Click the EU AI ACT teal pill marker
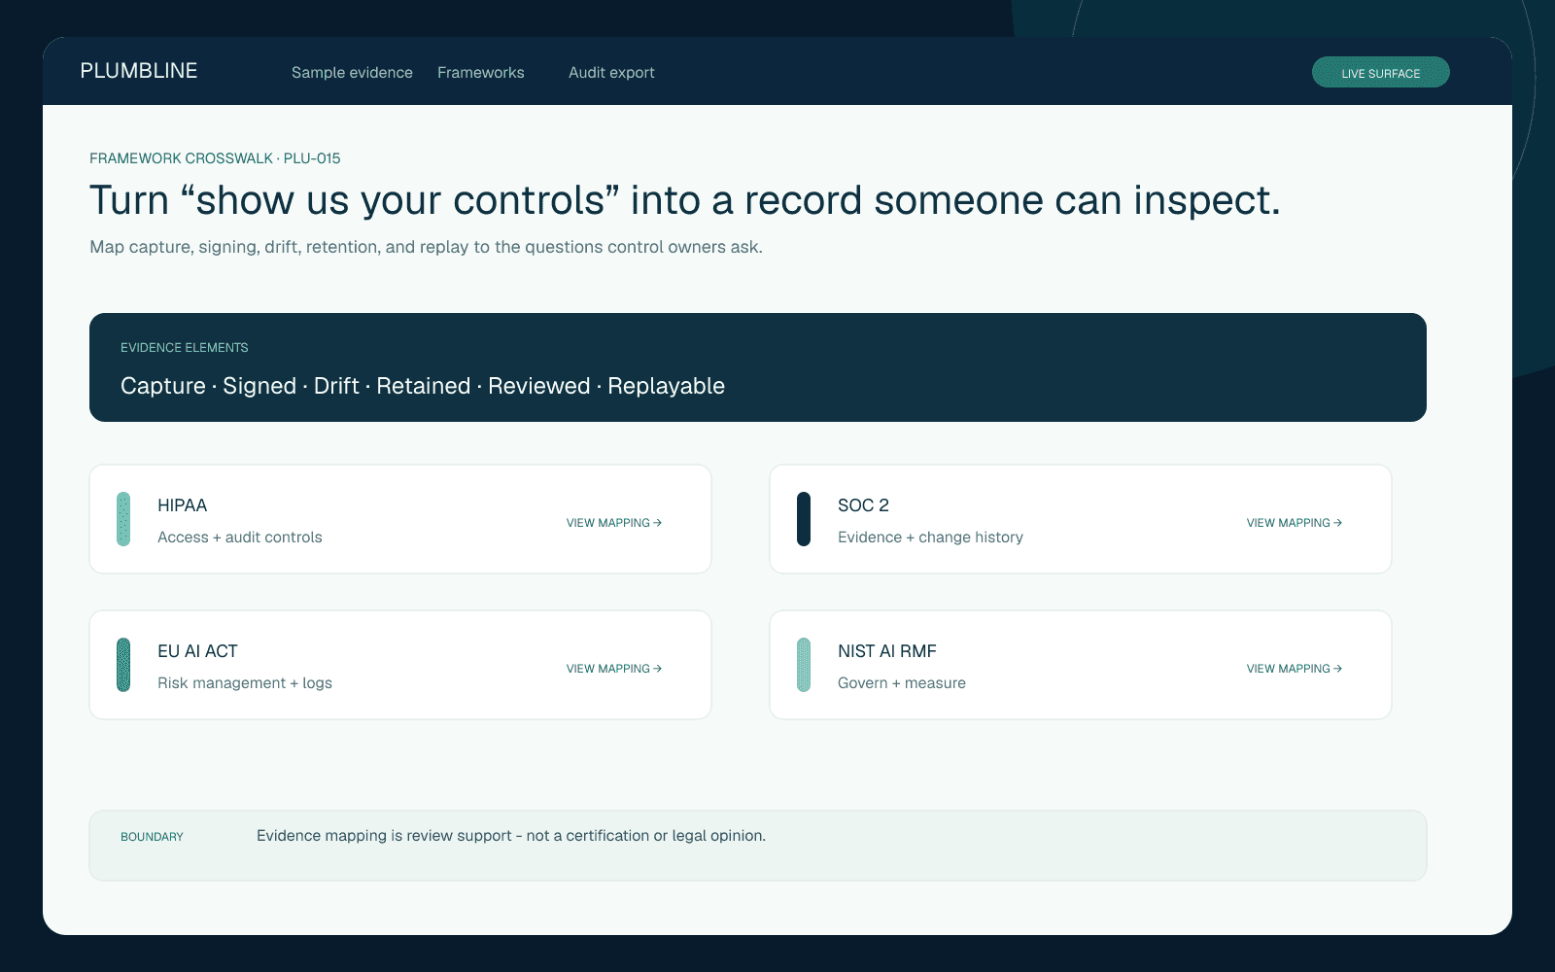Viewport: 1555px width, 972px height. click(123, 665)
